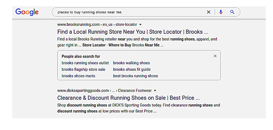Click the search query input field
Viewport: 273px width, 130px height.
click(x=128, y=12)
